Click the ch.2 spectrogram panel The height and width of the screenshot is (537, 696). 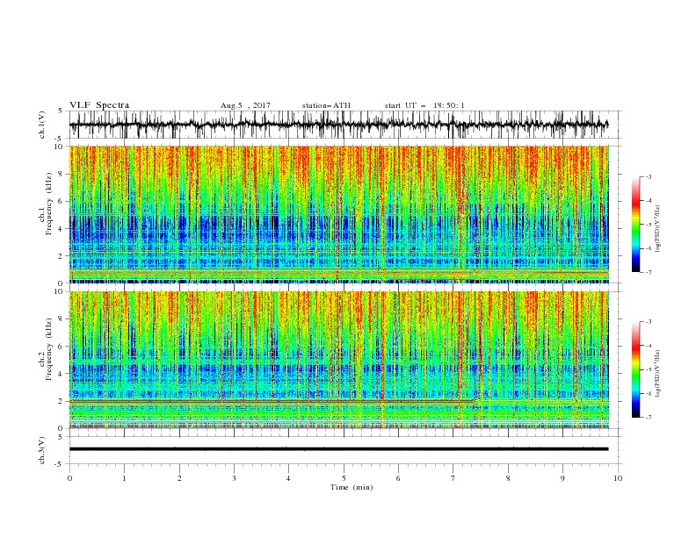point(339,360)
